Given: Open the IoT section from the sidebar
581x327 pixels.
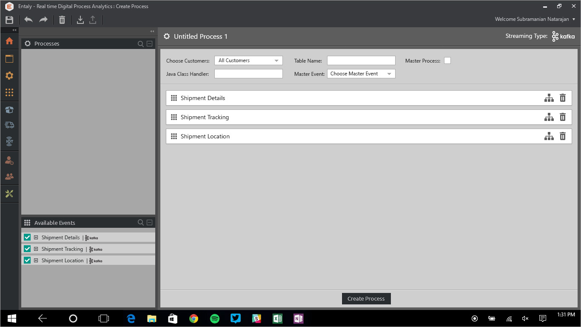Looking at the screenshot, I should (x=9, y=141).
